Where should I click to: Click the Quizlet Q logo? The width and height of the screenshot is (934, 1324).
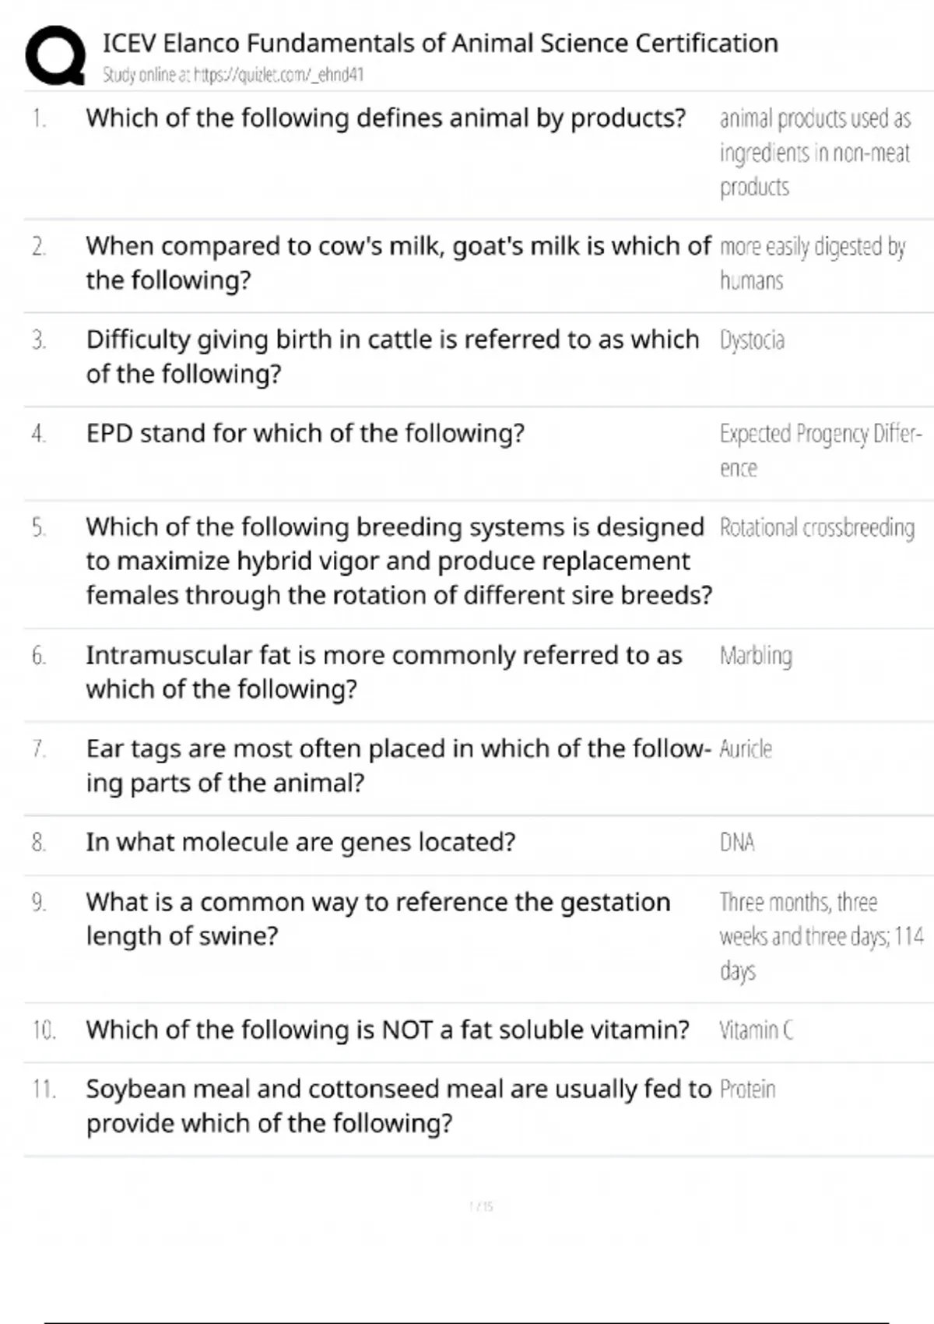pos(54,55)
